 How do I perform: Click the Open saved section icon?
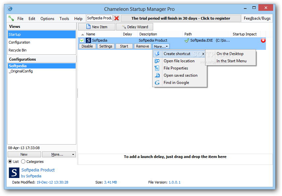[x=157, y=75]
